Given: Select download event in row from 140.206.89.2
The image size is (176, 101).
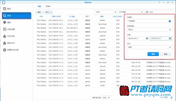Looking at the screenshot, I should 102,32.
